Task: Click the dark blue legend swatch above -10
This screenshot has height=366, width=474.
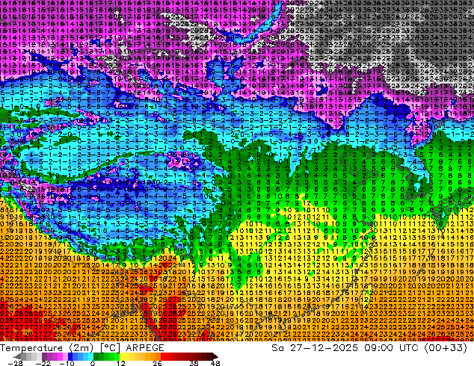Action: click(70, 356)
